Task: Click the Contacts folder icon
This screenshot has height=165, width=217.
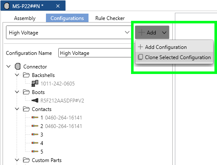Action: [x=26, y=109]
